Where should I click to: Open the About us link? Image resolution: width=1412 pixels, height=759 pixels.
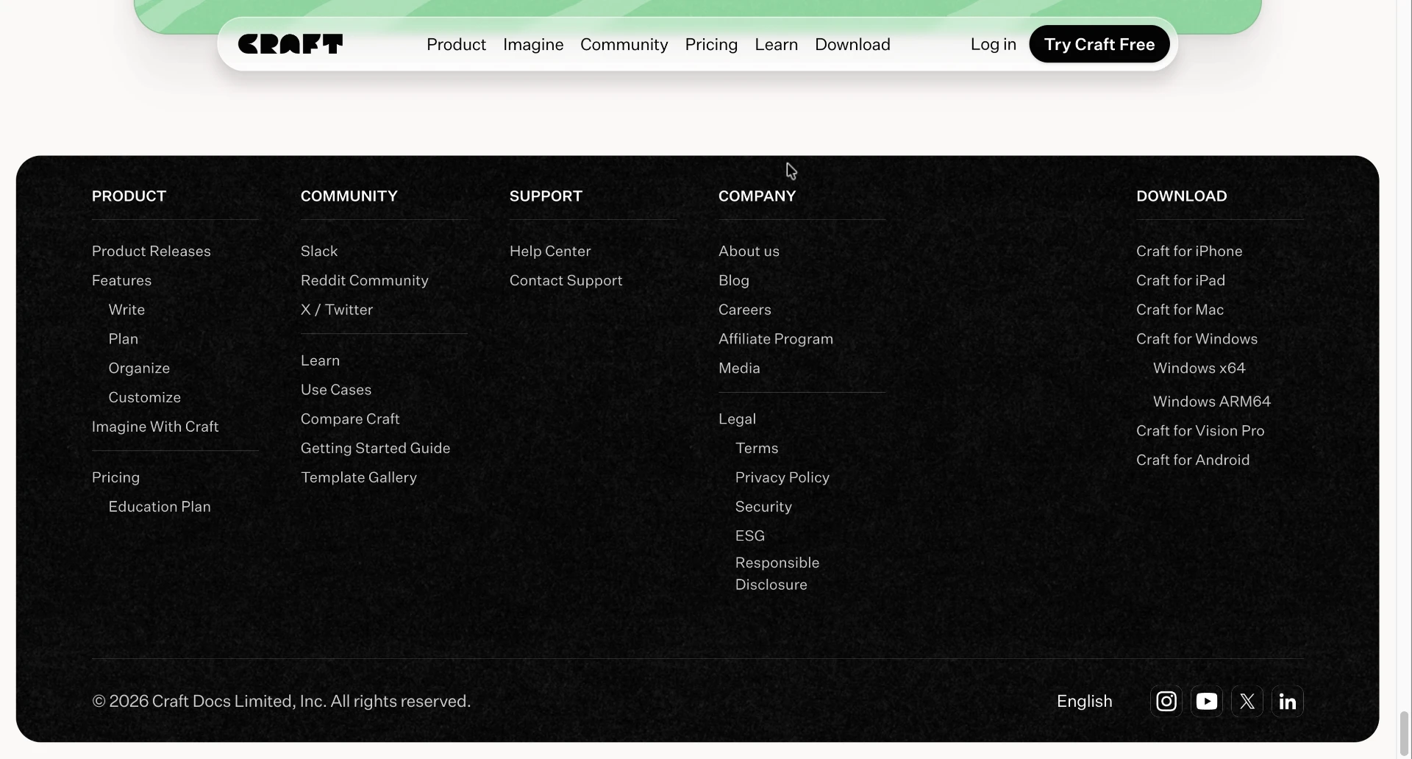tap(749, 251)
